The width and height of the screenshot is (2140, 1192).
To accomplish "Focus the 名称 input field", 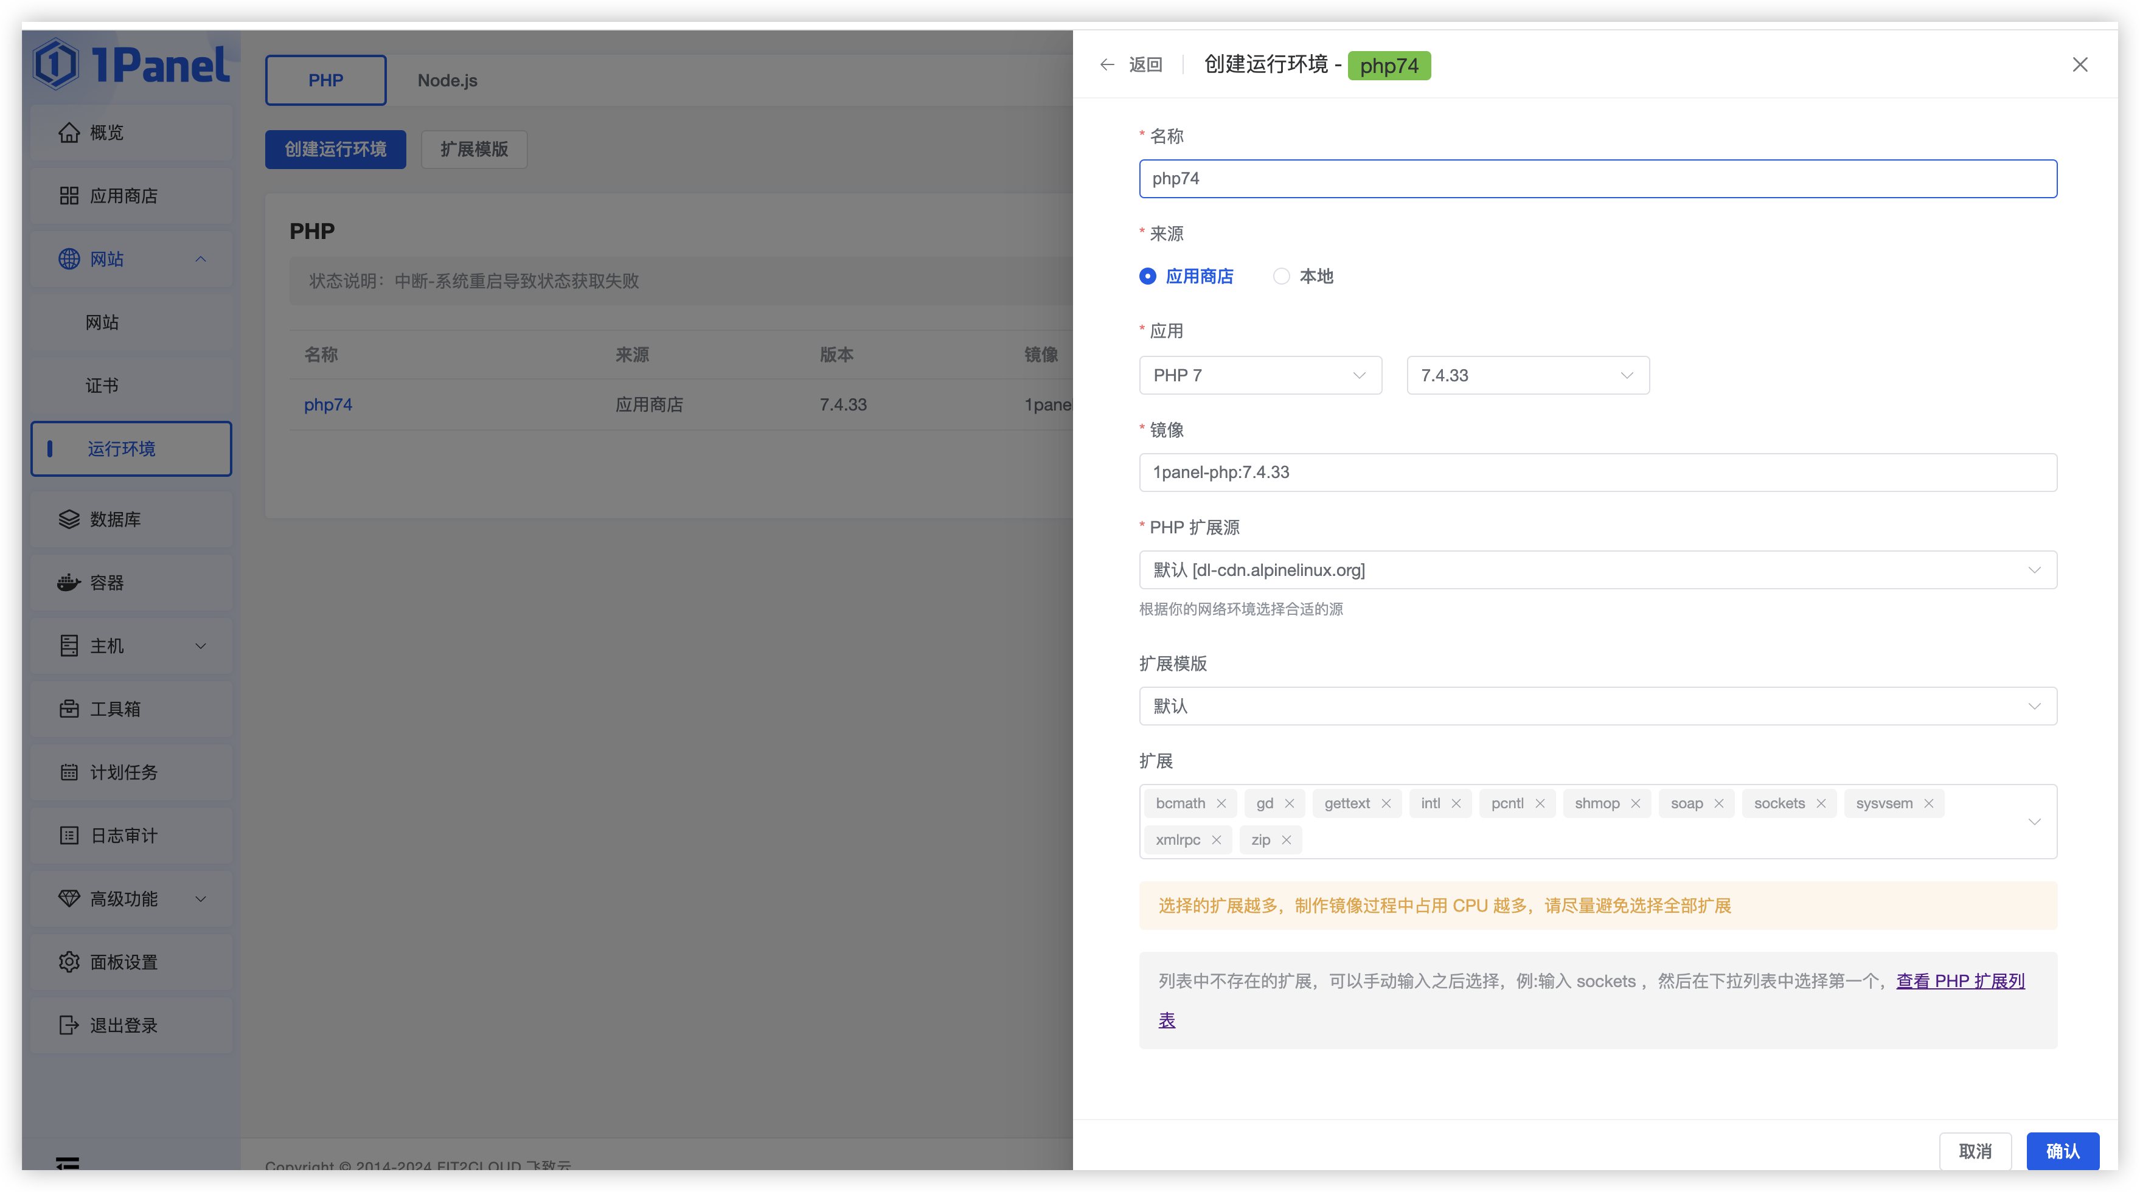I will (x=1597, y=179).
